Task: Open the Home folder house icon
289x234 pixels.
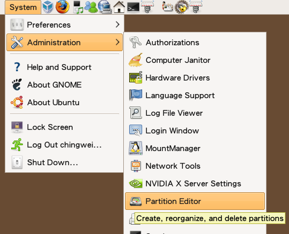Action: (119, 7)
